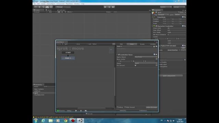Open Character Controller gear menu
This screenshot has width=219, height=123.
point(185,26)
